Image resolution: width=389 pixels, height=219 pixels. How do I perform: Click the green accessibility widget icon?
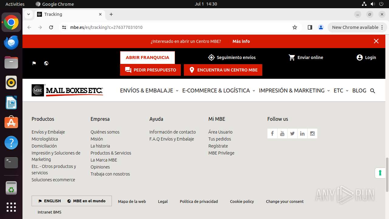pos(380,173)
